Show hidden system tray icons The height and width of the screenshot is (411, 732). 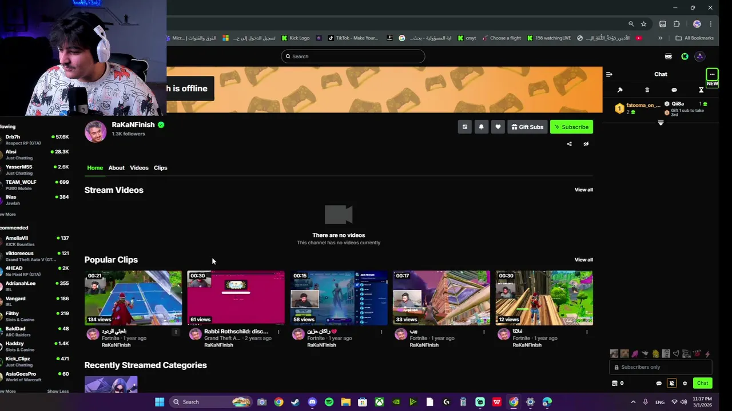pos(633,402)
